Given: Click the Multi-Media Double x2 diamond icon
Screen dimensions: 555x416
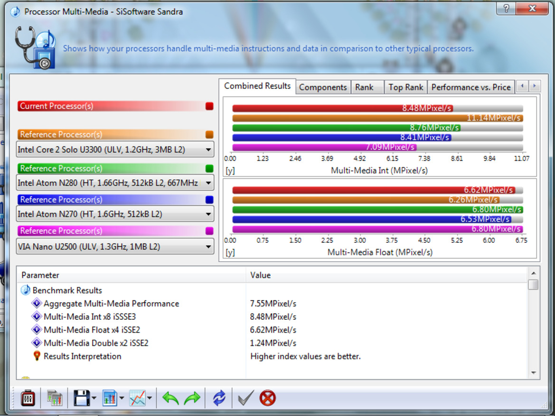Looking at the screenshot, I should 37,343.
